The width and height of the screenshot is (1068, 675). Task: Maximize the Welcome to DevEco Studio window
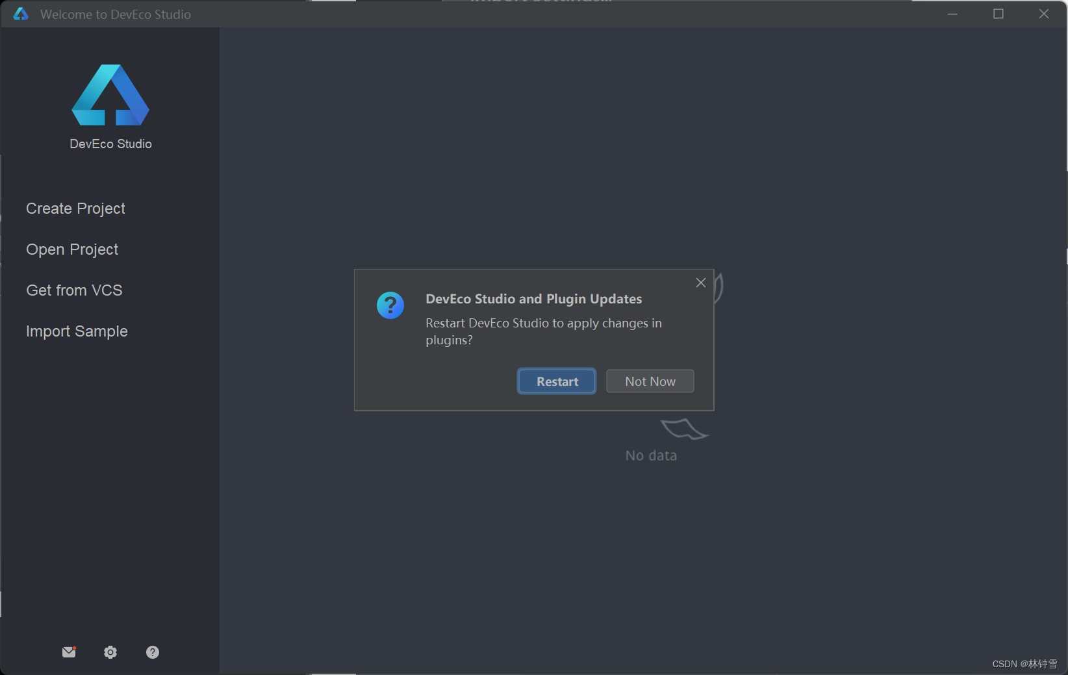[x=998, y=14]
